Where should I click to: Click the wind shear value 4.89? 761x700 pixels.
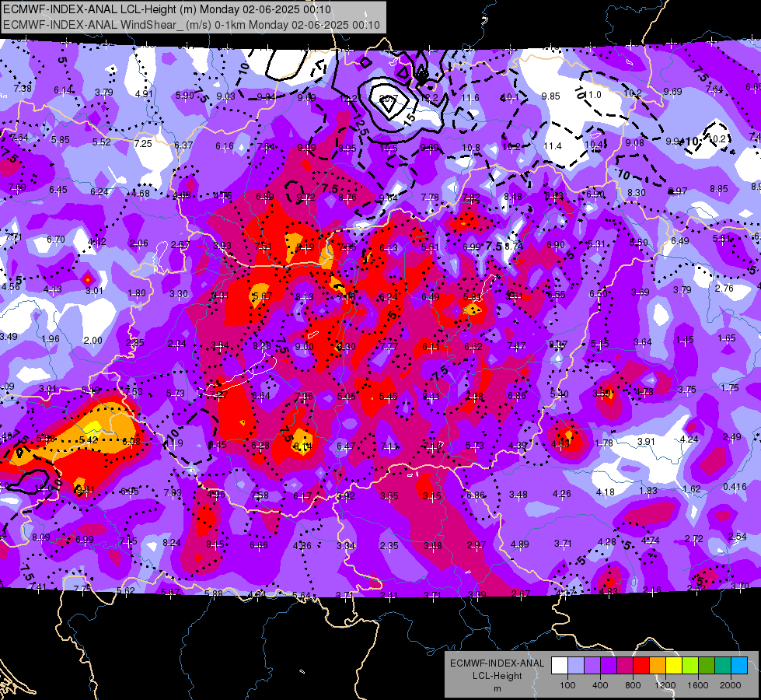520,544
